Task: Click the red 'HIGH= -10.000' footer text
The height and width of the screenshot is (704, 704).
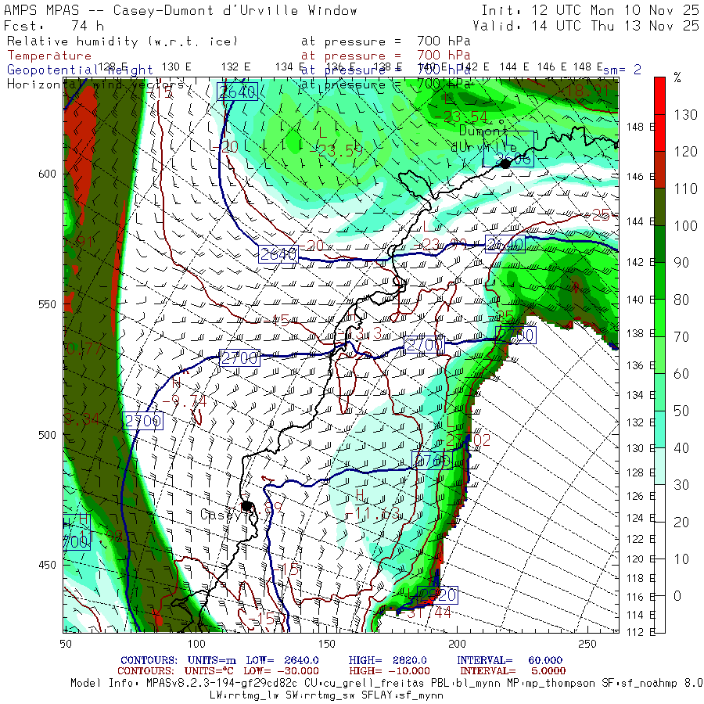Action: pyautogui.click(x=390, y=671)
